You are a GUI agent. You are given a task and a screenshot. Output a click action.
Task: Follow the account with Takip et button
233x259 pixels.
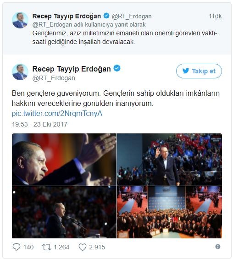pyautogui.click(x=199, y=71)
